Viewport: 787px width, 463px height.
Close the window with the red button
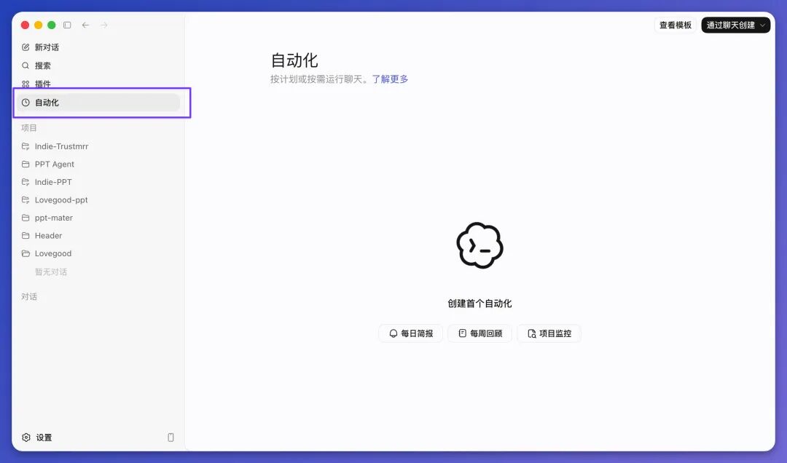pyautogui.click(x=25, y=25)
